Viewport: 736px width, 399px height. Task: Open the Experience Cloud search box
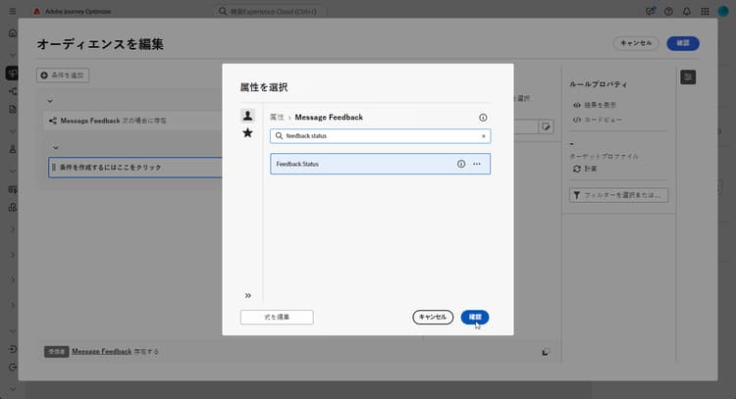[x=271, y=11]
